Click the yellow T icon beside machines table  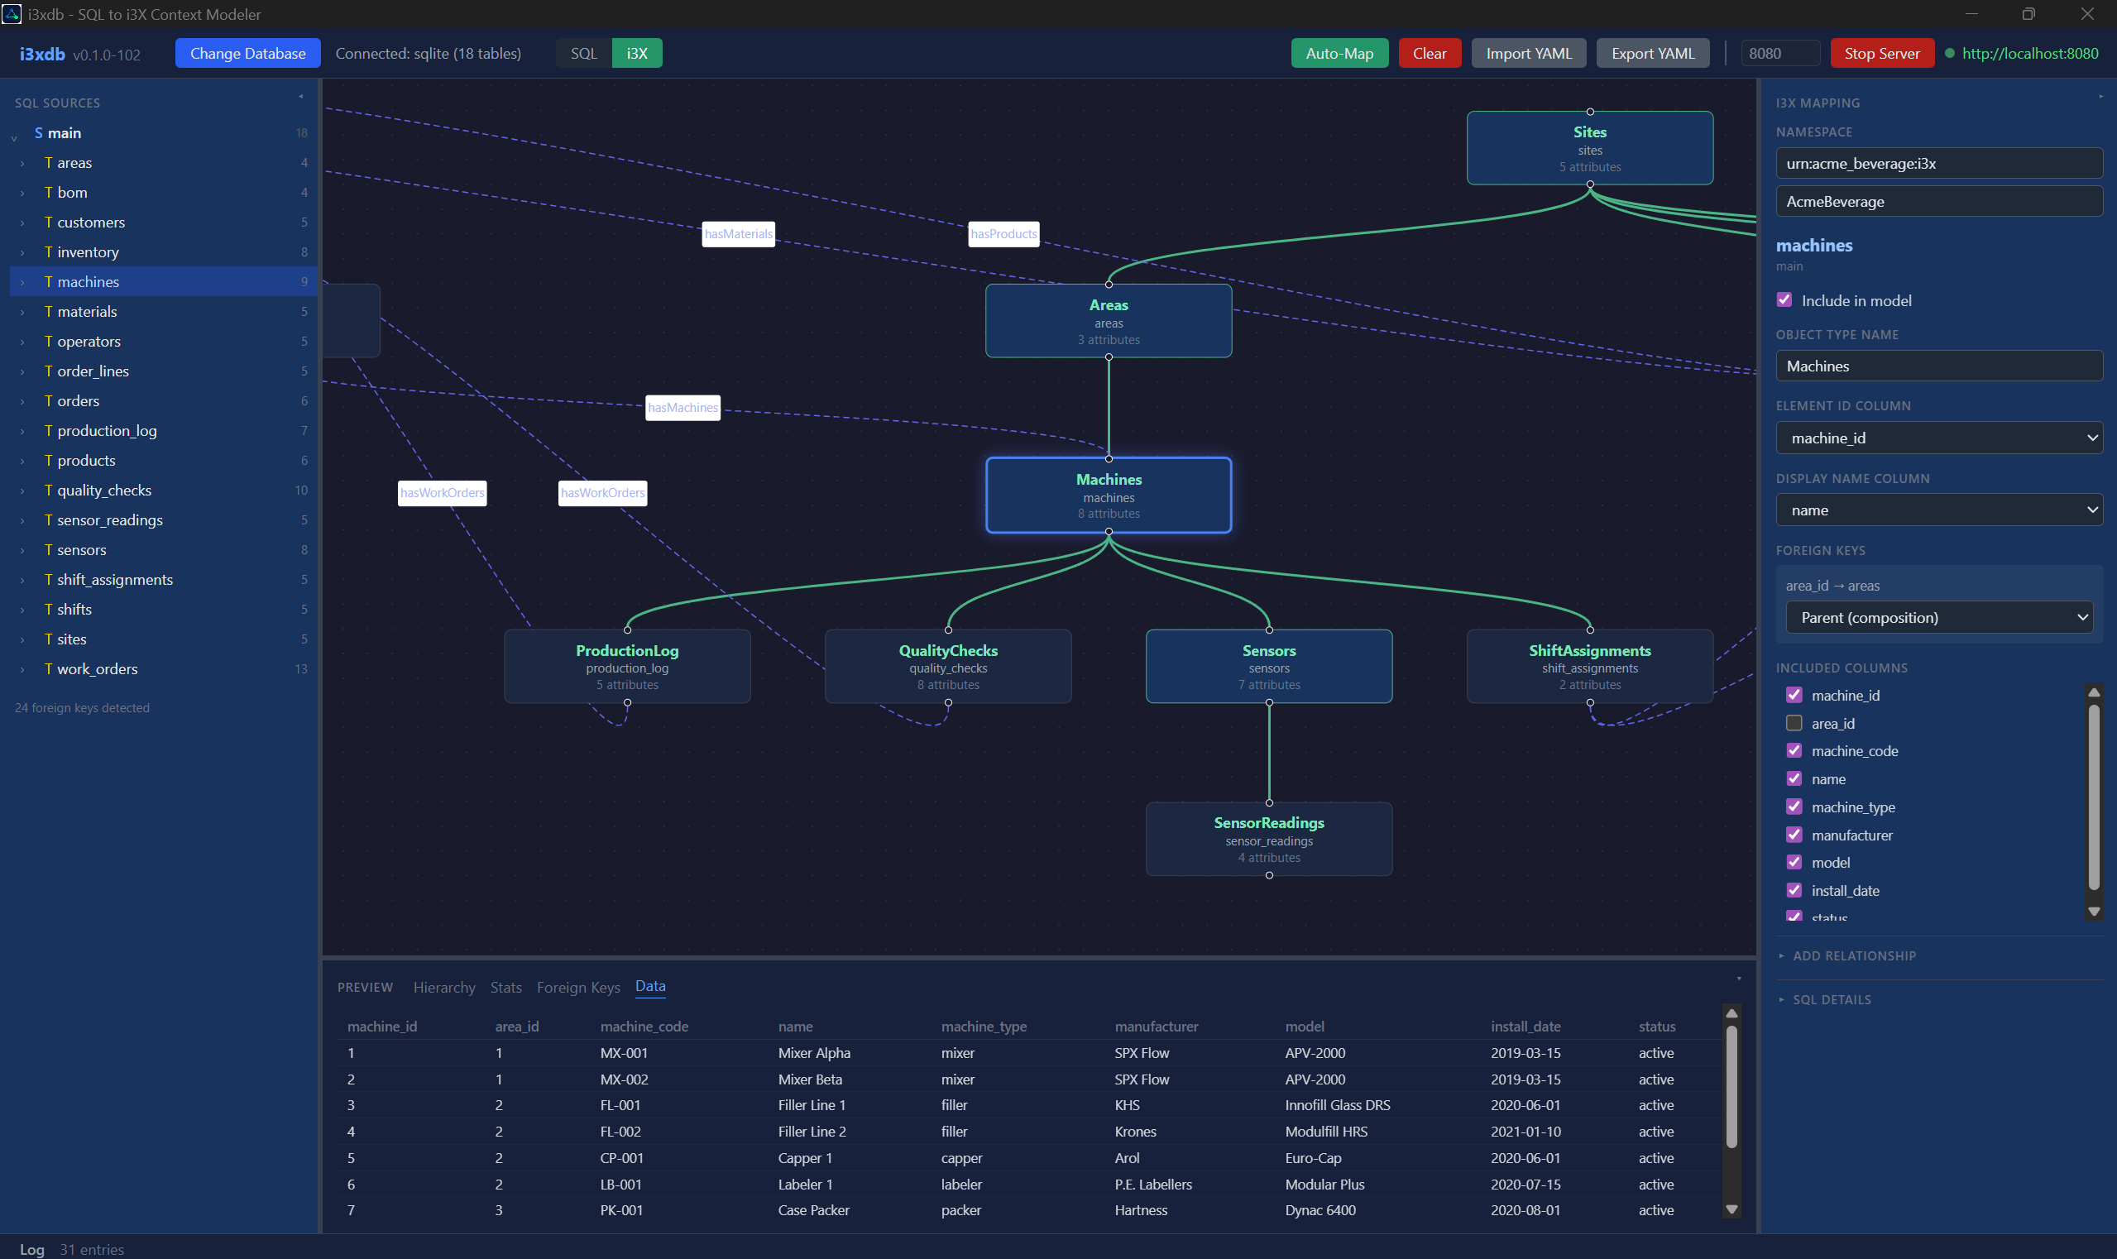point(48,280)
